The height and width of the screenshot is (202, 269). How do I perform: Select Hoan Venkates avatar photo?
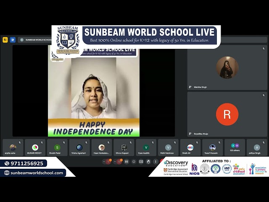tap(102, 147)
